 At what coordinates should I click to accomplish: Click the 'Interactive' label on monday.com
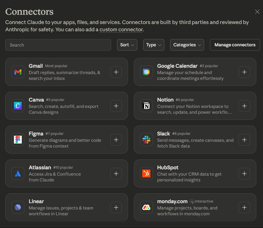tap(204, 201)
